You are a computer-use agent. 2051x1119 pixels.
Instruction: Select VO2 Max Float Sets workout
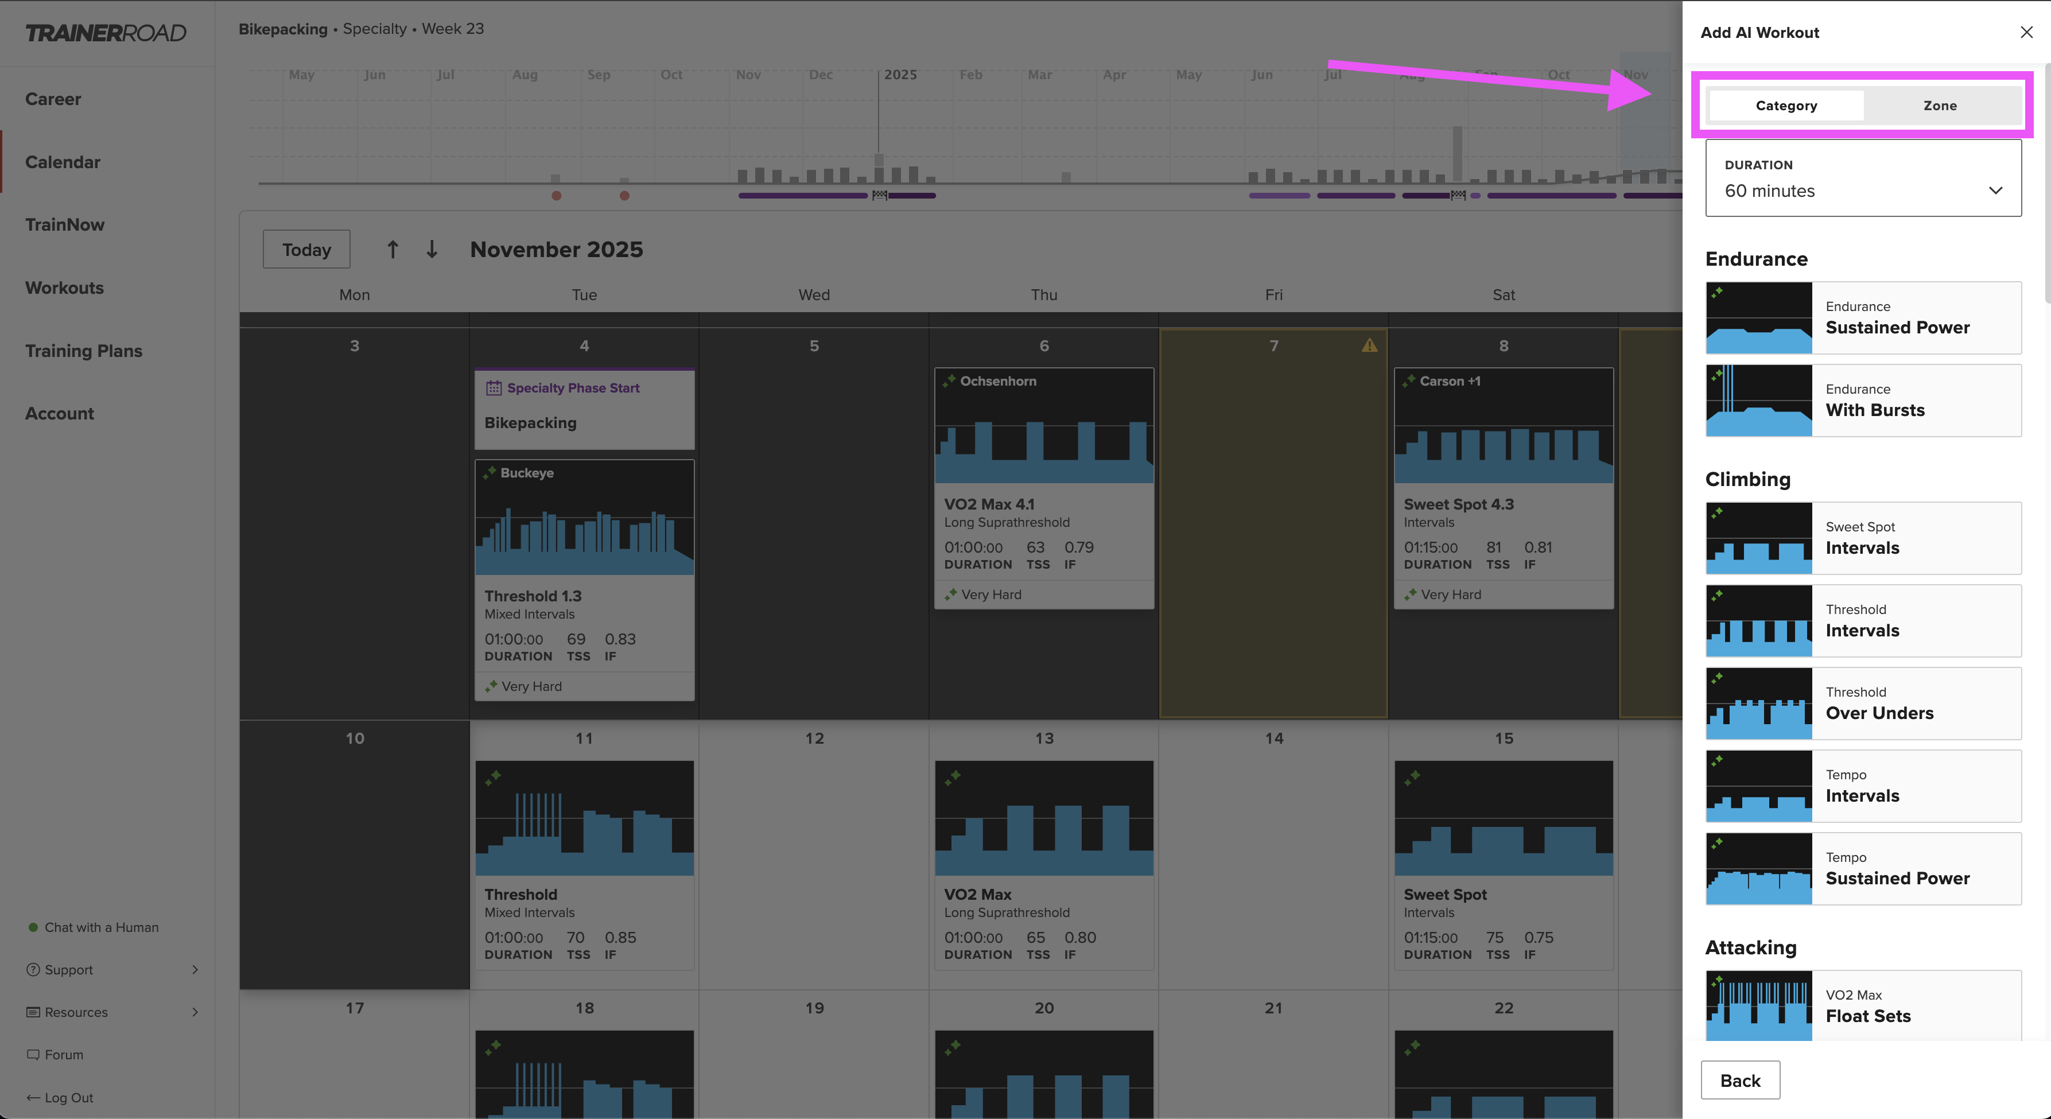[1863, 1006]
